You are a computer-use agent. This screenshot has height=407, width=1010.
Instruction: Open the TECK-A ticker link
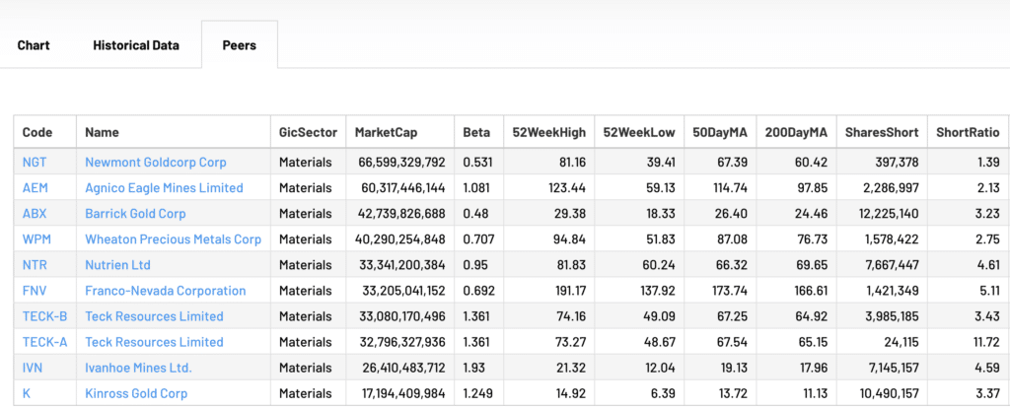click(43, 342)
